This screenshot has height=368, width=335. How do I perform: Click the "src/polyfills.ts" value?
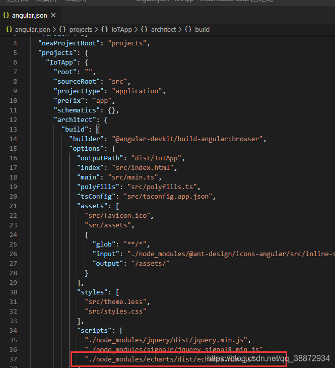pyautogui.click(x=162, y=187)
